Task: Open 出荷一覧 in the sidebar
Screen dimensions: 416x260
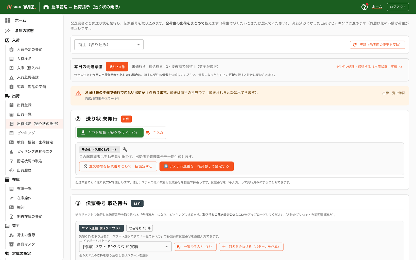Action: 24,114
